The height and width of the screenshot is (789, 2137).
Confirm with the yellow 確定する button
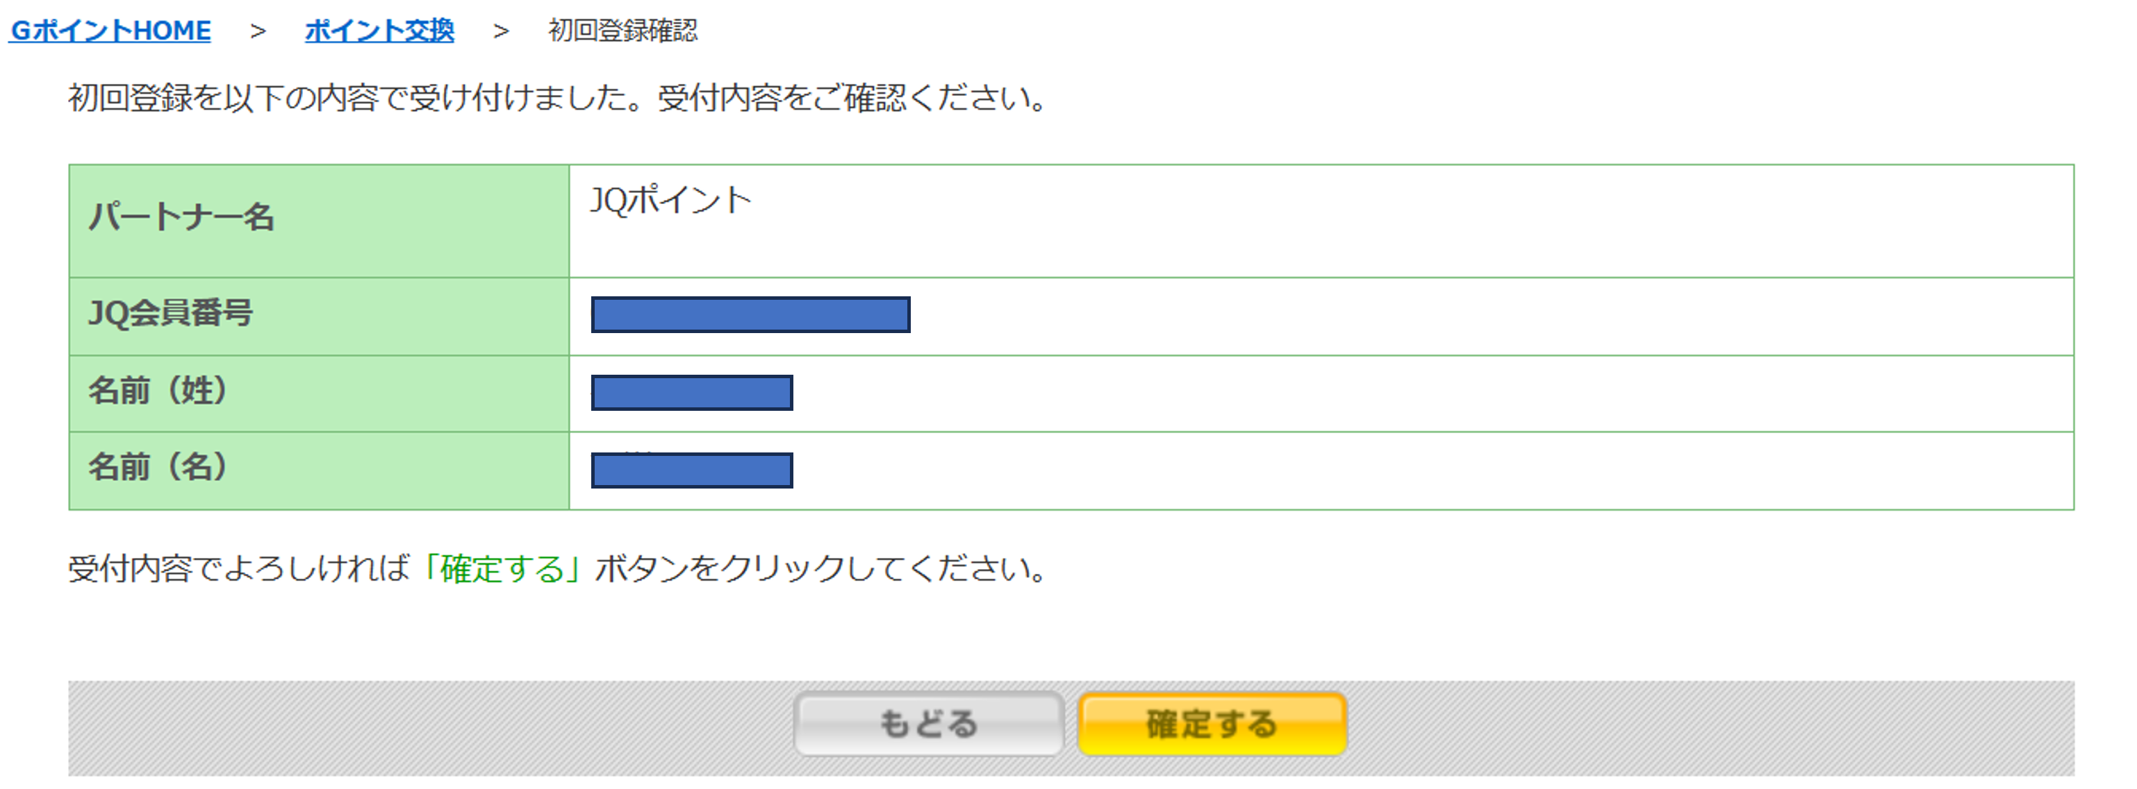coord(1211,724)
